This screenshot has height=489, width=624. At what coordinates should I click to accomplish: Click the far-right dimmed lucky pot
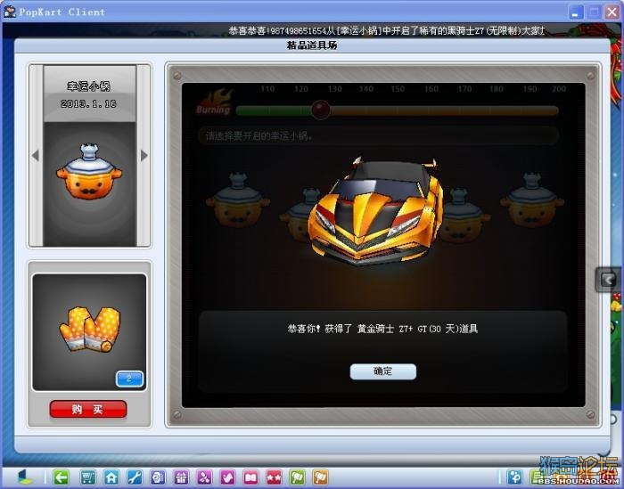tap(532, 200)
